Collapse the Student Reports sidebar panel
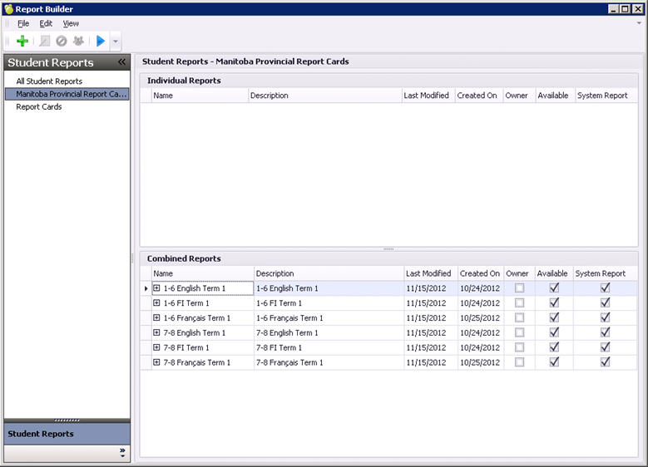This screenshot has height=467, width=648. 121,62
